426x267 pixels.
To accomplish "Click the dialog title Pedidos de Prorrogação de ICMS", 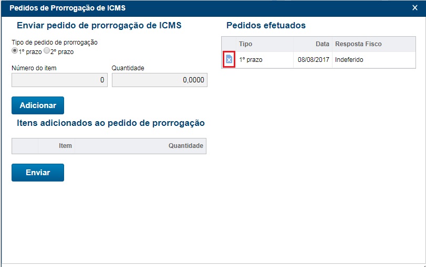I will coord(68,8).
